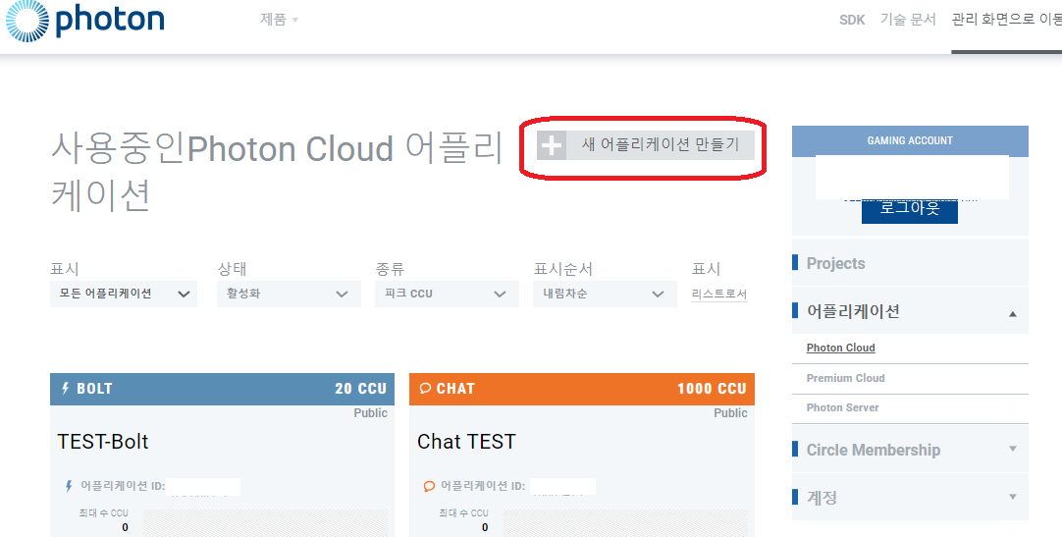This screenshot has width=1062, height=537.
Task: Click the plus icon for new application
Action: coord(552,145)
